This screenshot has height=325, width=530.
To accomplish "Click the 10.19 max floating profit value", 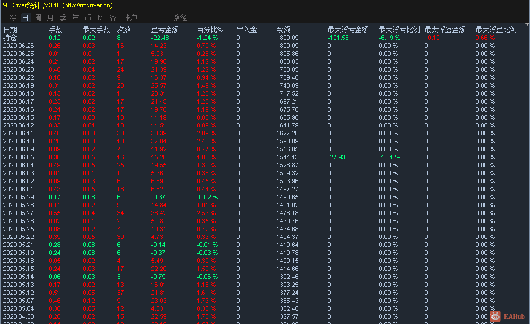I will tap(432, 38).
